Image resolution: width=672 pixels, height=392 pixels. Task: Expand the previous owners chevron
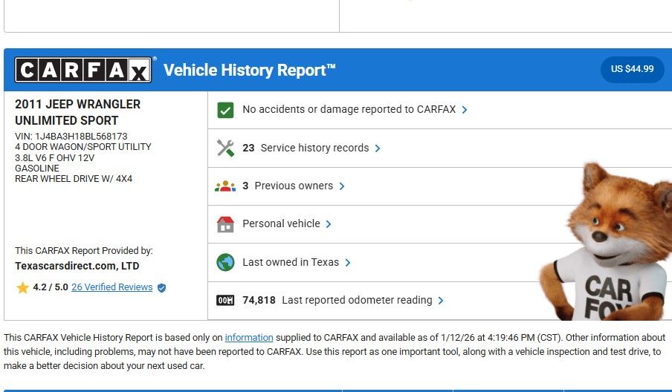[342, 186]
